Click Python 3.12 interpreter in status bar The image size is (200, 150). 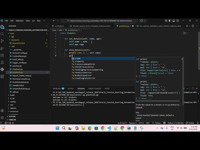pos(176,123)
